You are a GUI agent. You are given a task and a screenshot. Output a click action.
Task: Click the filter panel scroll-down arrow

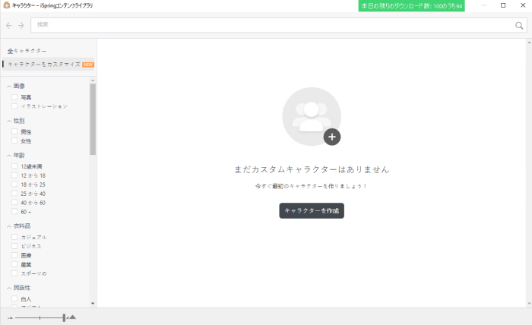point(93,304)
